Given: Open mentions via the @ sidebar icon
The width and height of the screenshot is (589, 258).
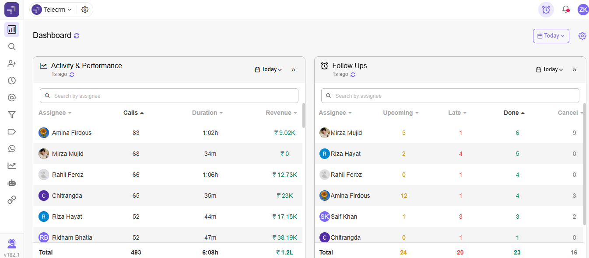Looking at the screenshot, I should (12, 97).
